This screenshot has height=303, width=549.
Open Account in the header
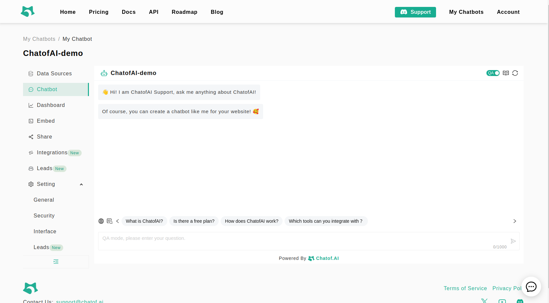coord(508,12)
